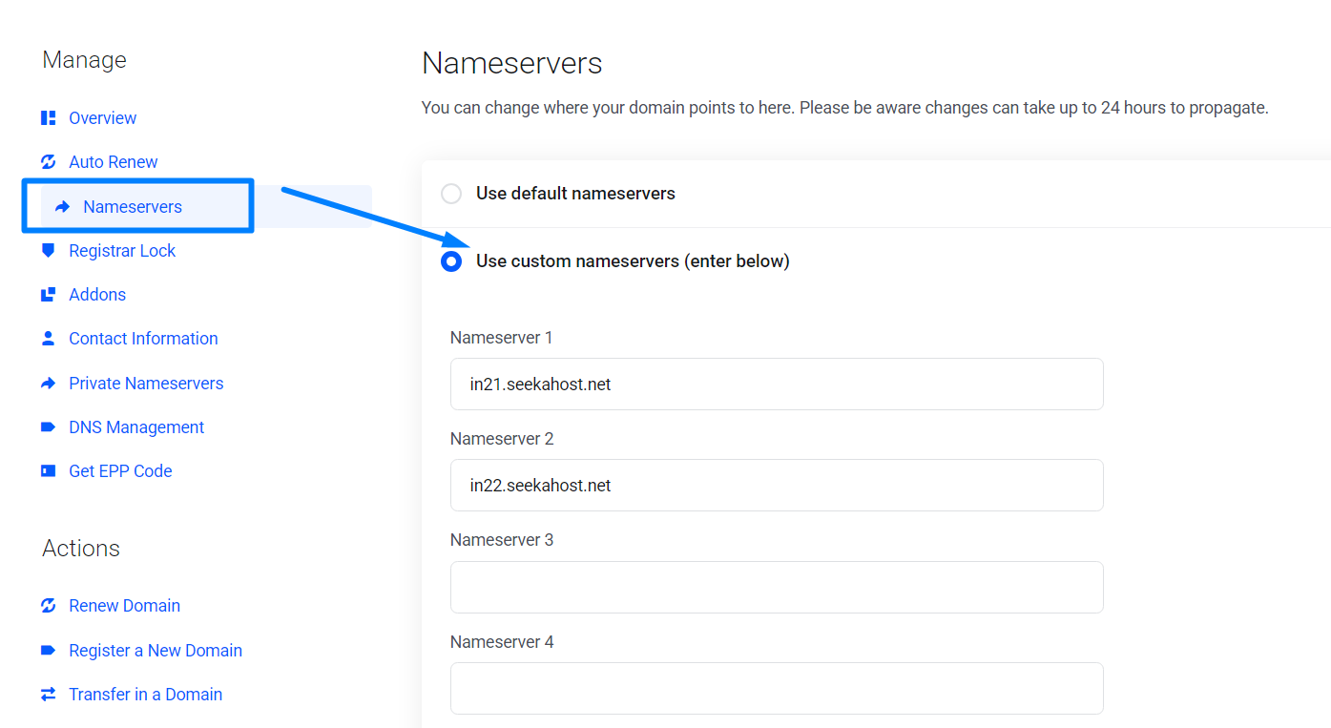The width and height of the screenshot is (1331, 728).
Task: Open Contact Information page
Action: point(143,339)
